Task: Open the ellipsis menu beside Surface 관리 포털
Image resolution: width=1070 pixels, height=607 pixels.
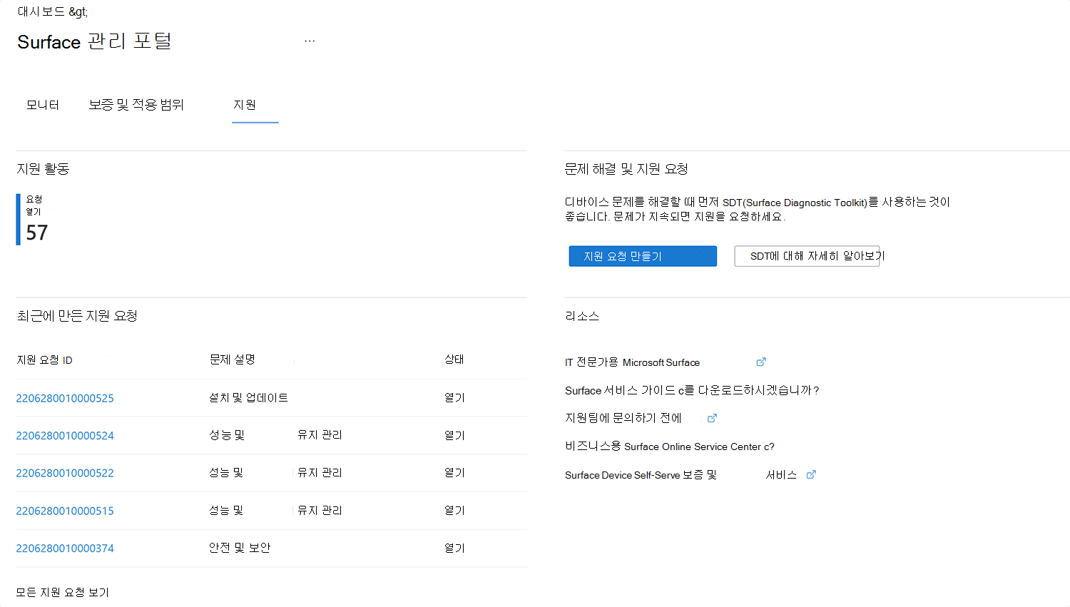Action: click(x=310, y=41)
